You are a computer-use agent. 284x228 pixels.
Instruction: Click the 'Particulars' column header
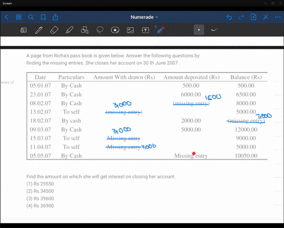click(71, 77)
